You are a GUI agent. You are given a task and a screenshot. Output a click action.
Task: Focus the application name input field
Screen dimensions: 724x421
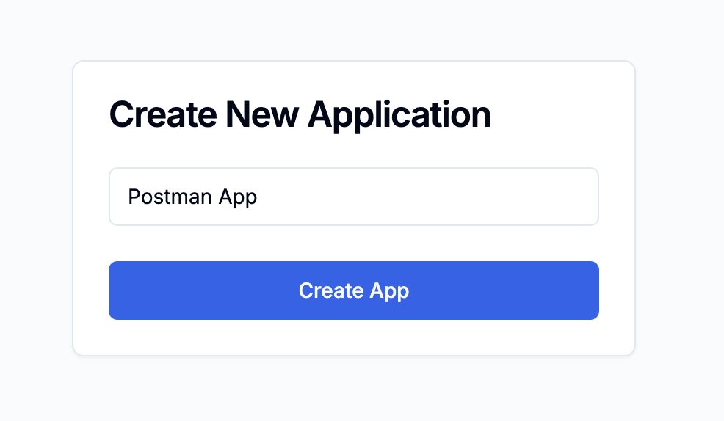pos(353,197)
